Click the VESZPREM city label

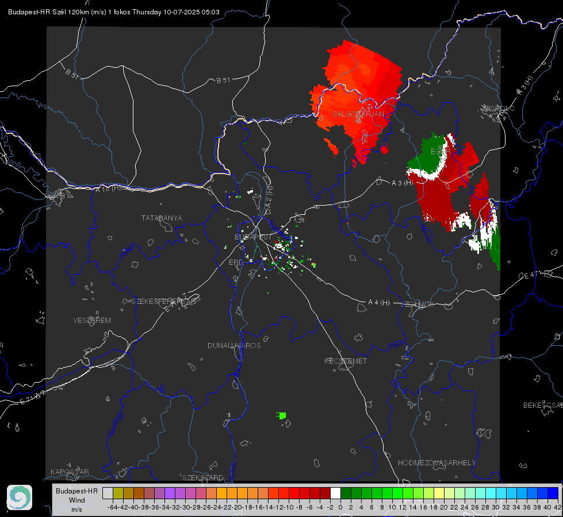pos(92,321)
